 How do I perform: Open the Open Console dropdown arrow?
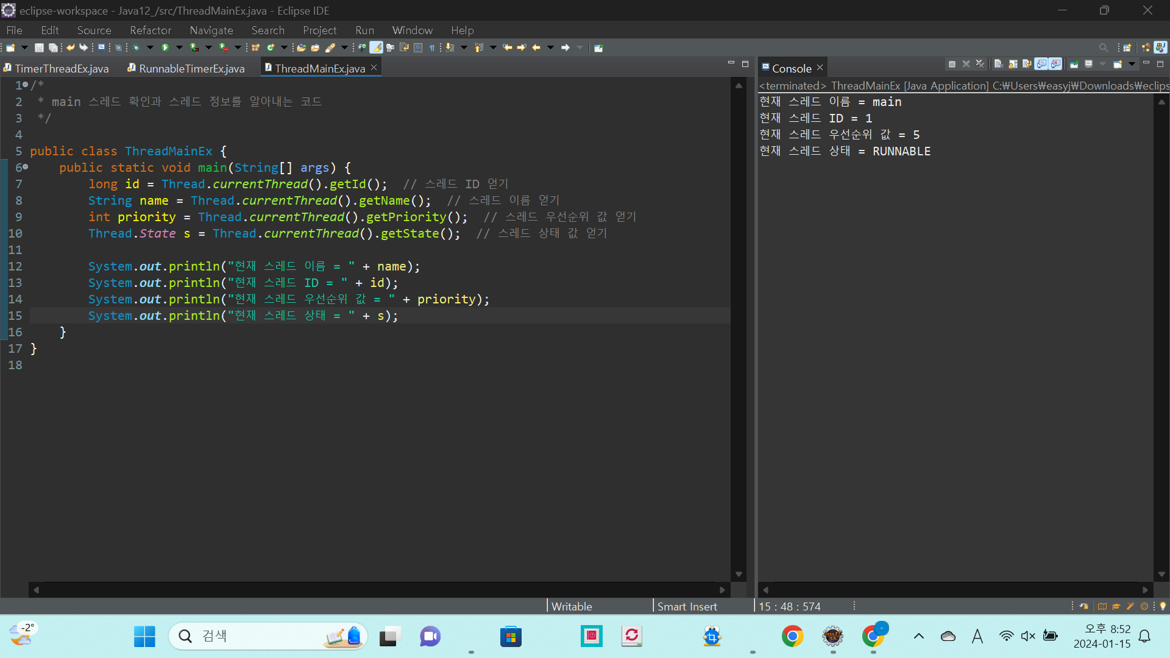[1132, 64]
